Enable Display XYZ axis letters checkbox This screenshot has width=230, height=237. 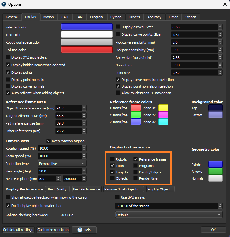pos(8,57)
